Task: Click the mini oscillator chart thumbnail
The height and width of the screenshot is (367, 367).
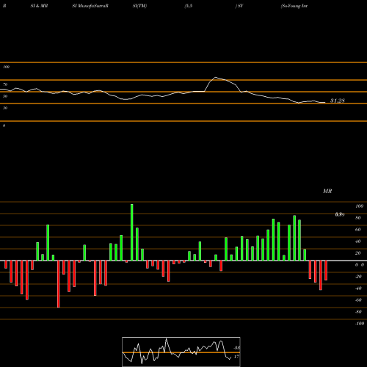Action: click(181, 352)
